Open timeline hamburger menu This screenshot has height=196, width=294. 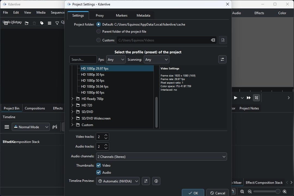(7, 127)
